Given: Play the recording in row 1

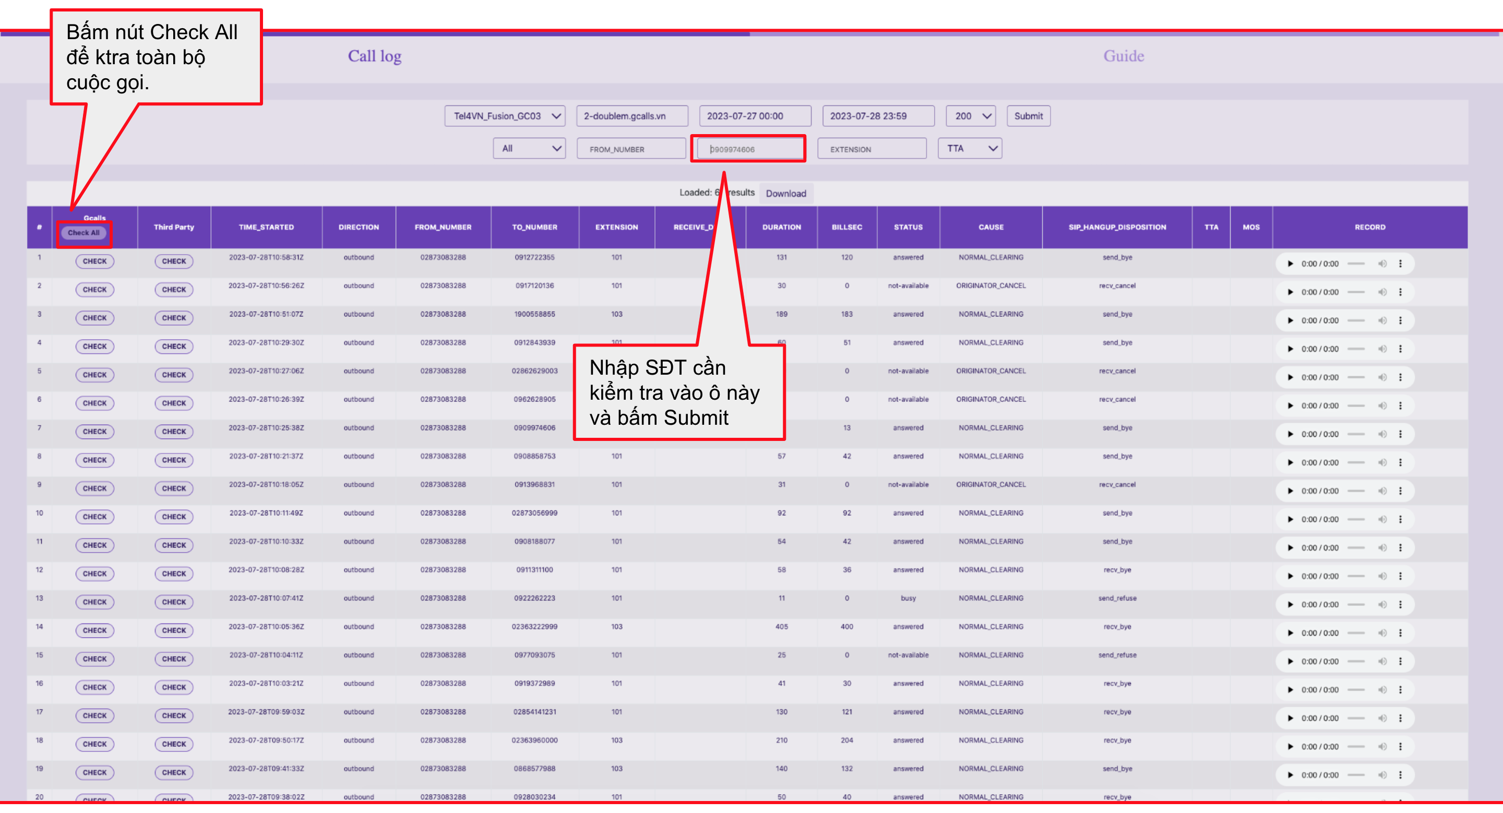Looking at the screenshot, I should [x=1290, y=264].
